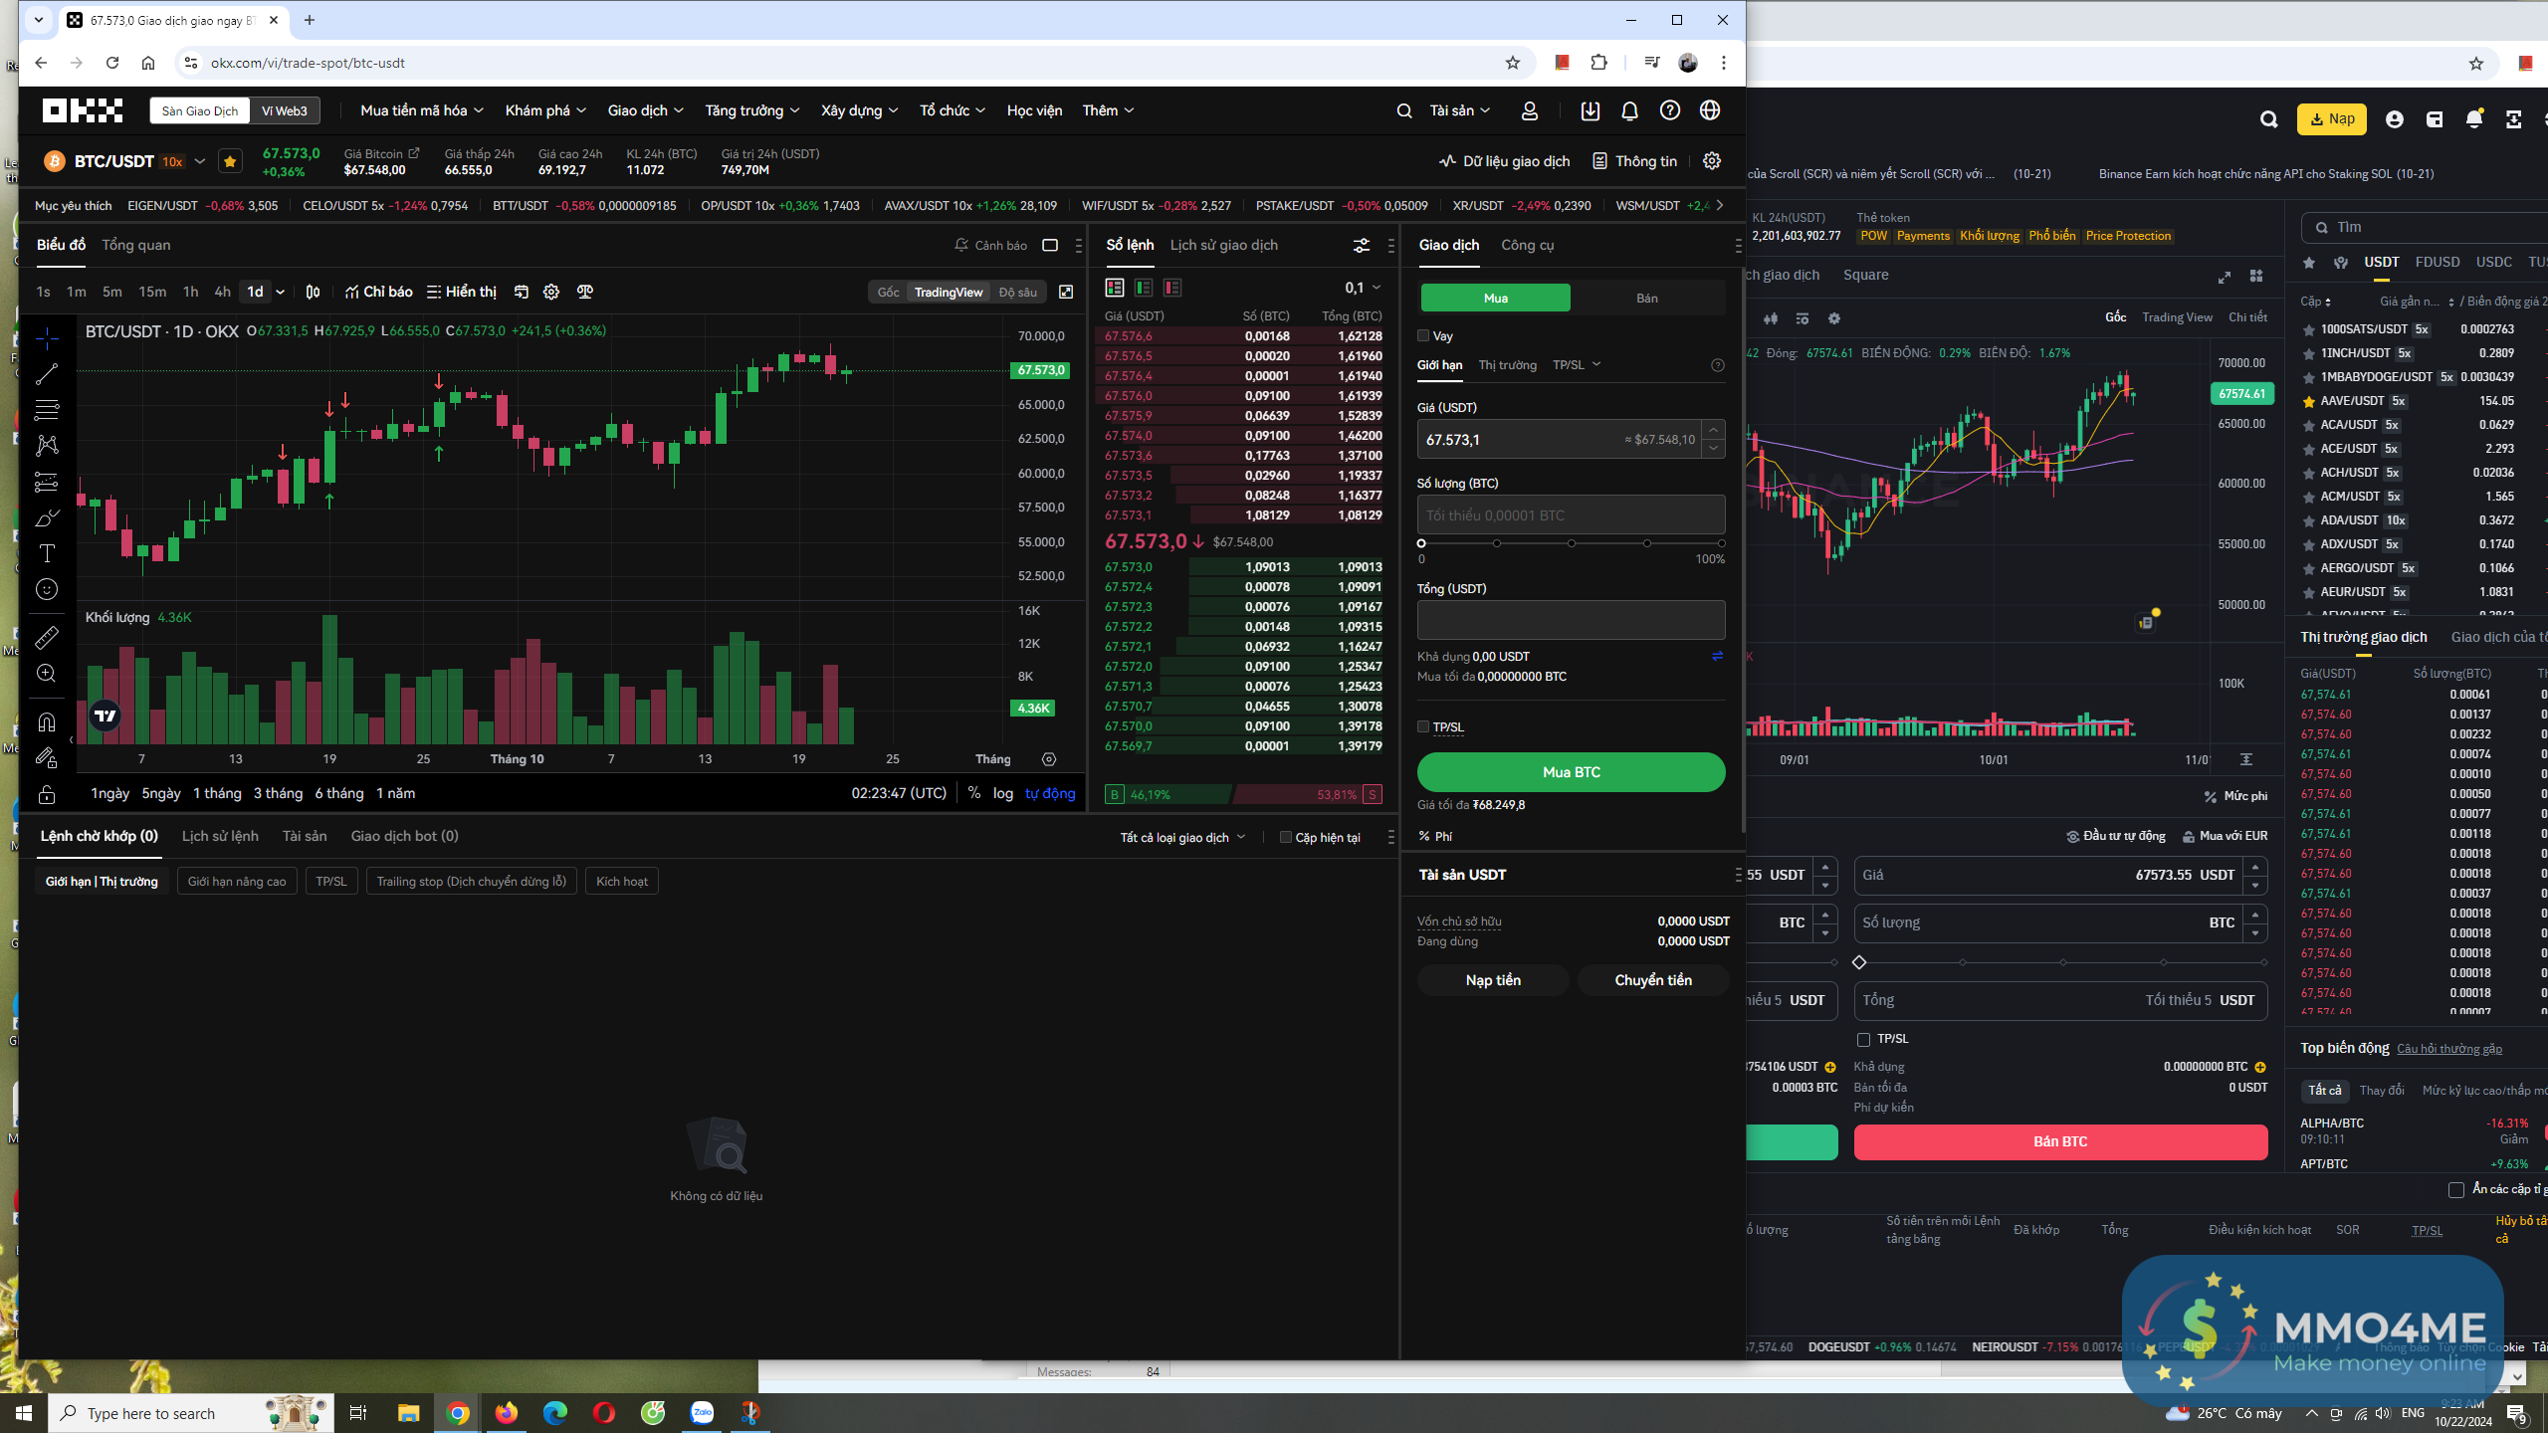Viewport: 2548px width, 1433px height.
Task: Select the text annotation tool
Action: tap(47, 553)
